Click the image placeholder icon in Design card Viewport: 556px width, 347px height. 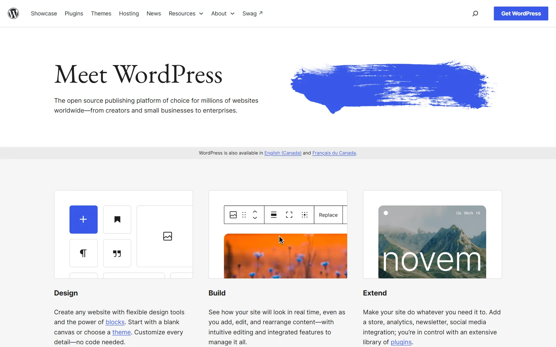coord(167,236)
